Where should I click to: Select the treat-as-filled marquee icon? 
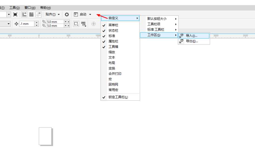76,24
